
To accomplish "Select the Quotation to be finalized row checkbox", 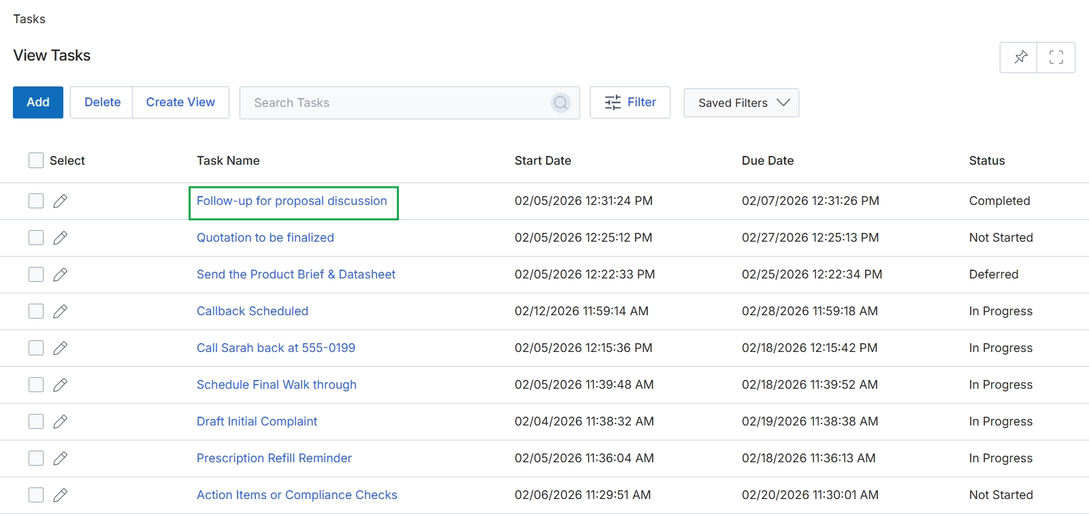I will tap(36, 238).
